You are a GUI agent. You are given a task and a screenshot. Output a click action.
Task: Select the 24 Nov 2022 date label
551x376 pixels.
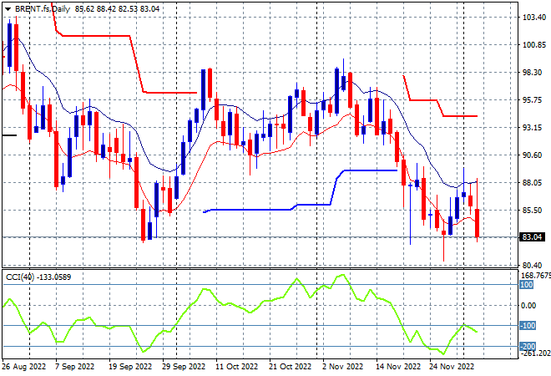point(452,367)
